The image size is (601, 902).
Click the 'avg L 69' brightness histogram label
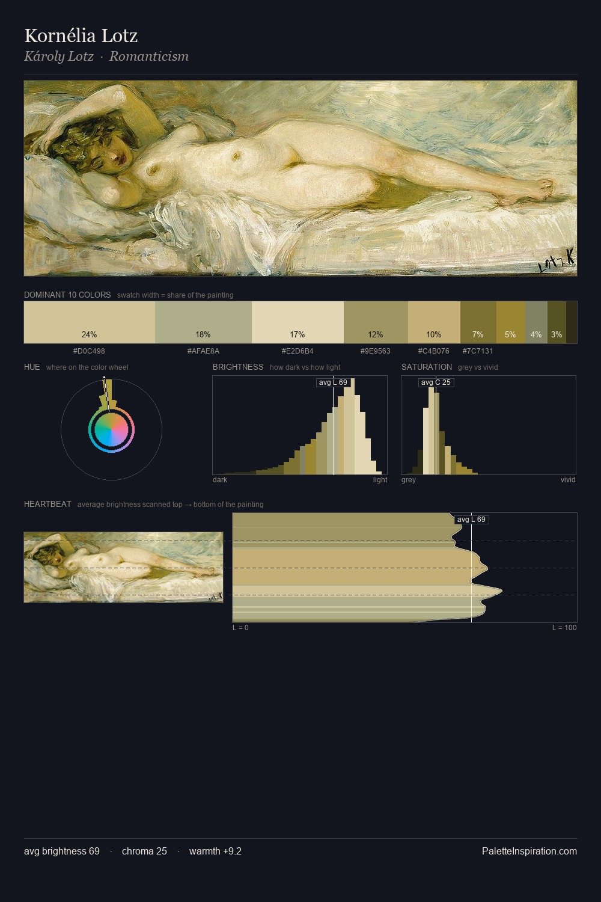coord(333,382)
